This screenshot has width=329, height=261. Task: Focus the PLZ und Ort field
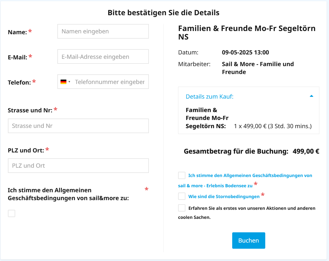click(x=78, y=166)
